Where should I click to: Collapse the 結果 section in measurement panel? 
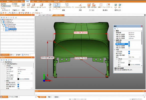pyautogui.click(x=115, y=31)
